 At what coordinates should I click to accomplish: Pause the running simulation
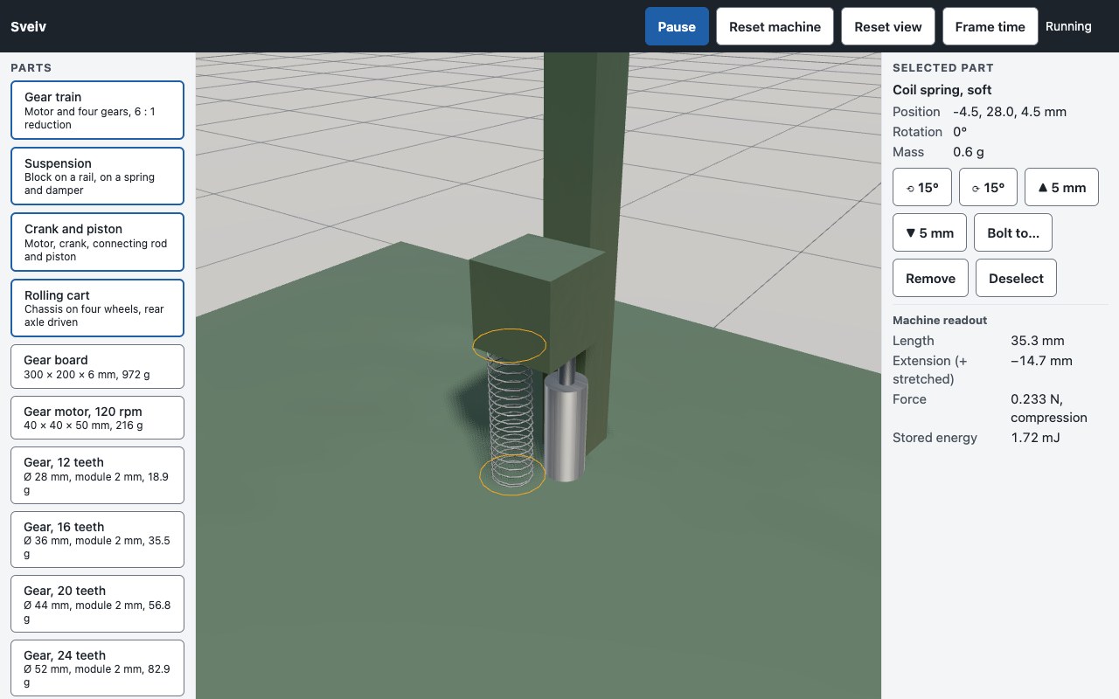676,26
